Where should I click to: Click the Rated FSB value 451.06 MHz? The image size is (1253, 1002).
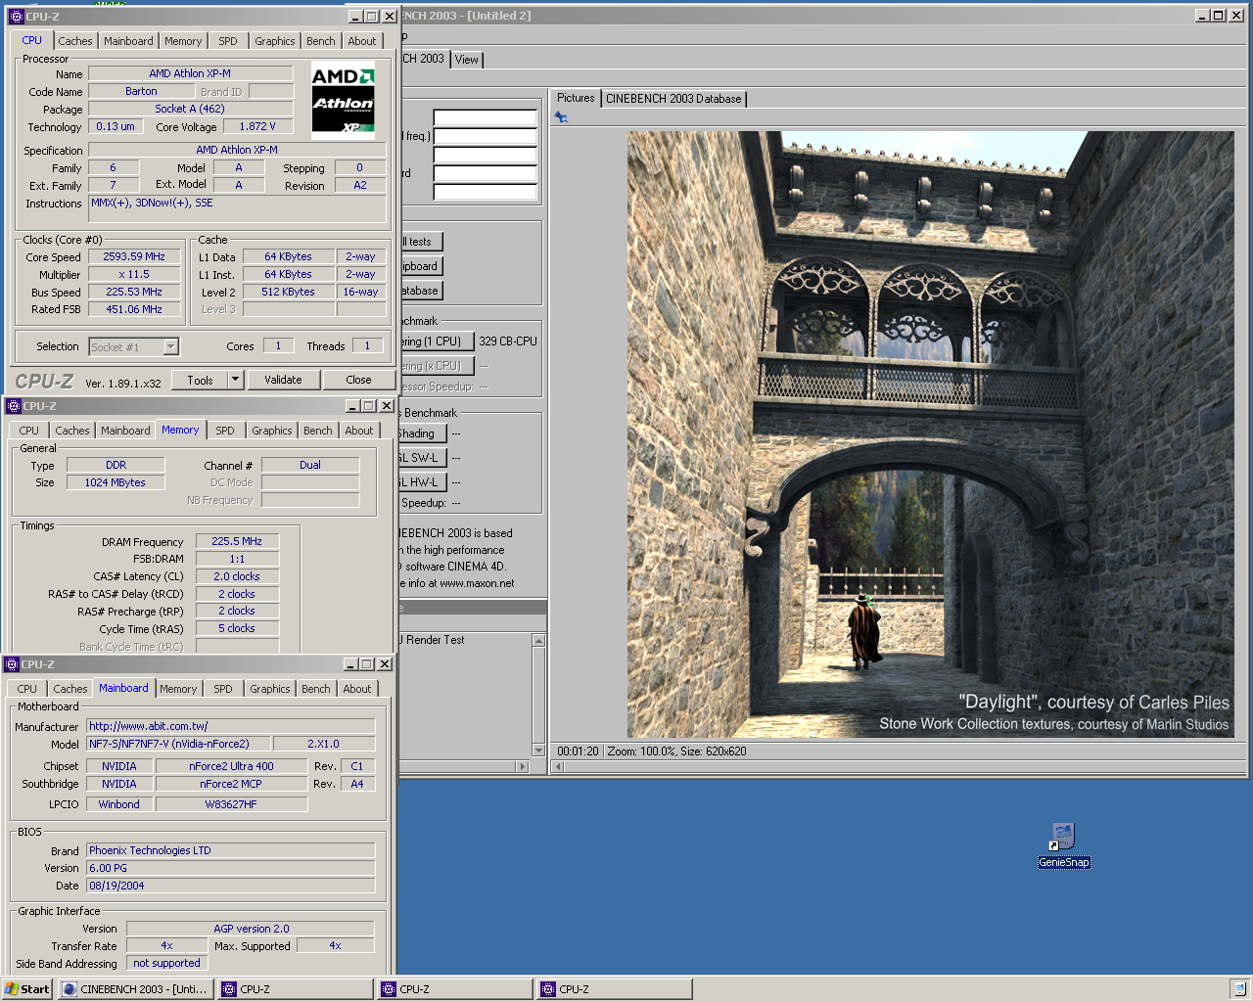[x=134, y=309]
